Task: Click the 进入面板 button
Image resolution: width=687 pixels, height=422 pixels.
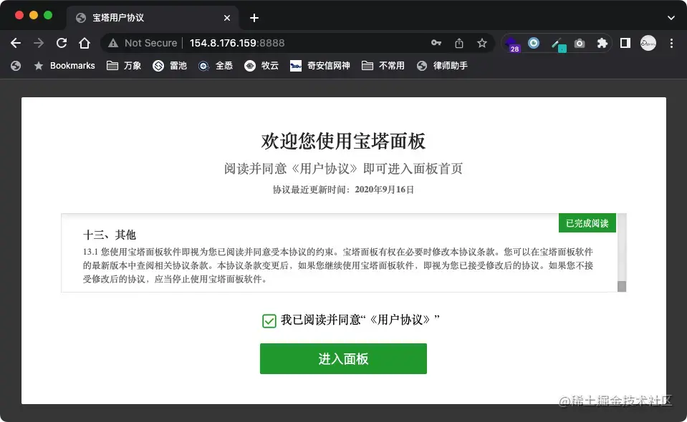Action: point(343,358)
